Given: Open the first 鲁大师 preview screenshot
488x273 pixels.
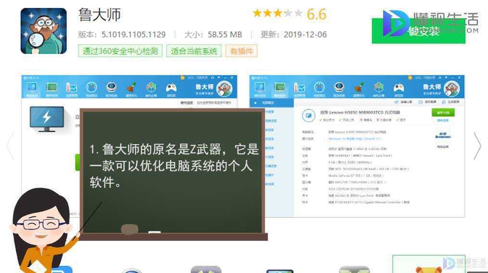Looking at the screenshot, I should [x=129, y=146].
